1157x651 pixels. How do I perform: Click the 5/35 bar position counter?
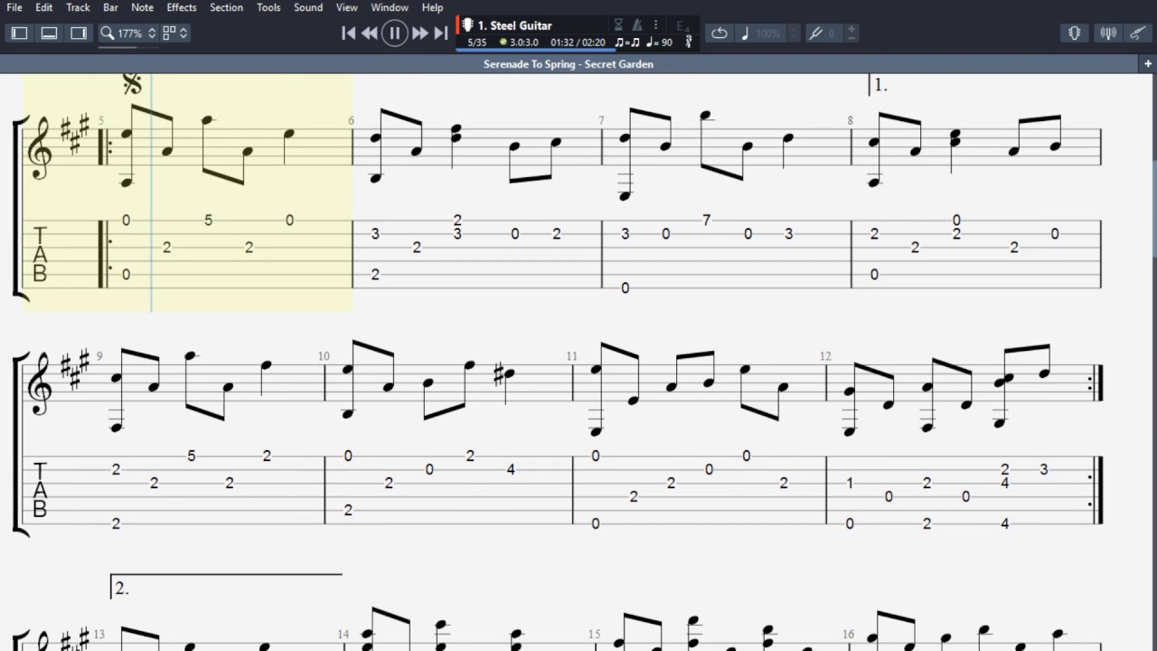click(477, 42)
